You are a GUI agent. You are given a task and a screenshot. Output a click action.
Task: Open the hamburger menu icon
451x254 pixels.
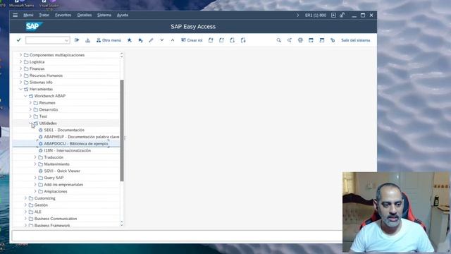[x=16, y=15]
